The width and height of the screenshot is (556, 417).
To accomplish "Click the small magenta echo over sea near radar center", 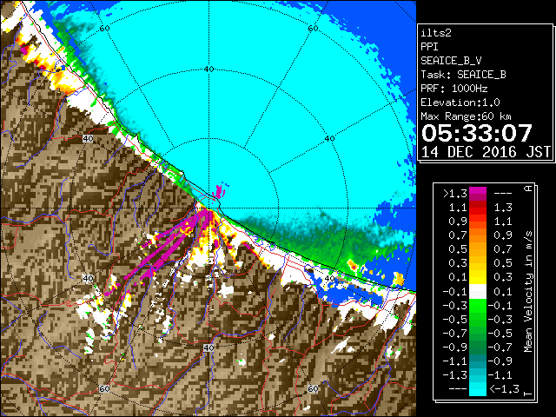I will click(220, 191).
